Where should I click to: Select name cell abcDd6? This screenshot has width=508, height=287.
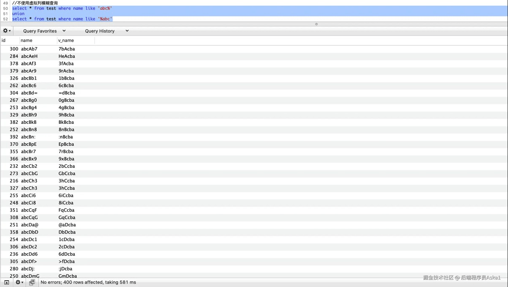[x=29, y=254]
